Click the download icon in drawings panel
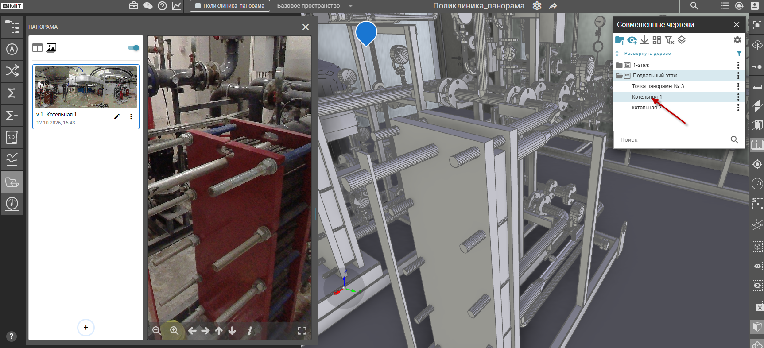 [644, 40]
